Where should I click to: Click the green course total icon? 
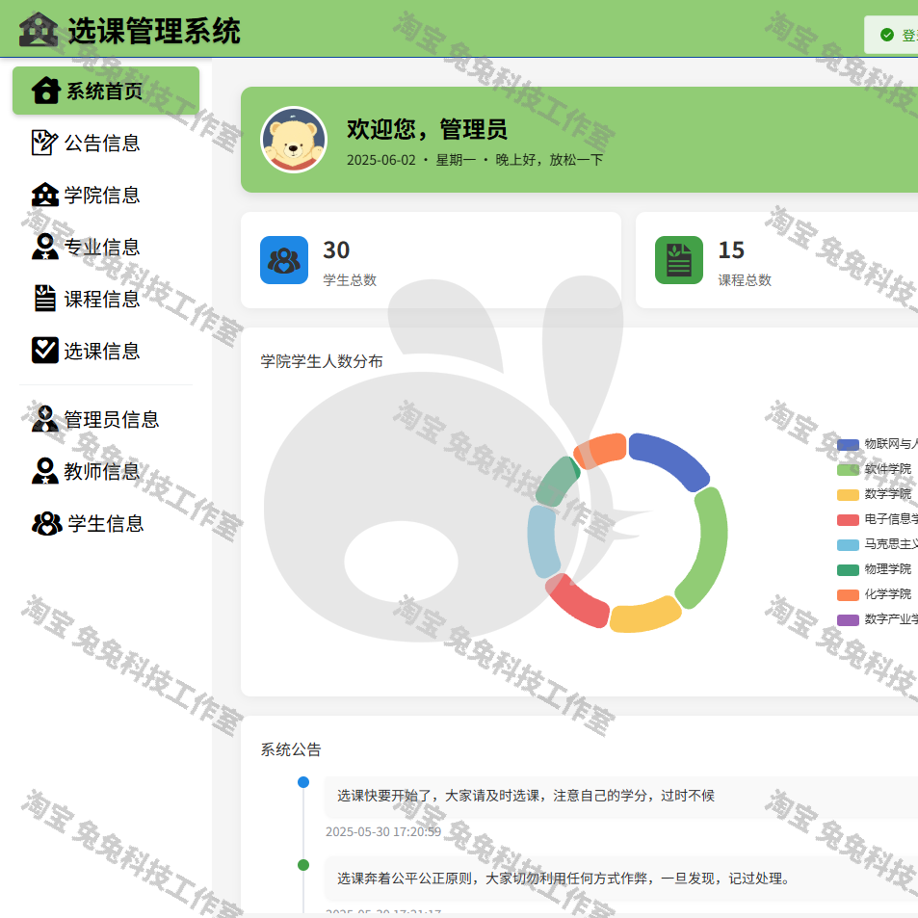pos(678,260)
